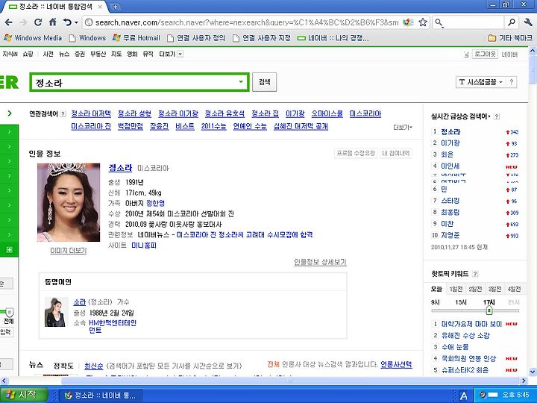This screenshot has width=537, height=403.
Task: Open the search box autocomplete dropdown arrow
Action: (241, 81)
